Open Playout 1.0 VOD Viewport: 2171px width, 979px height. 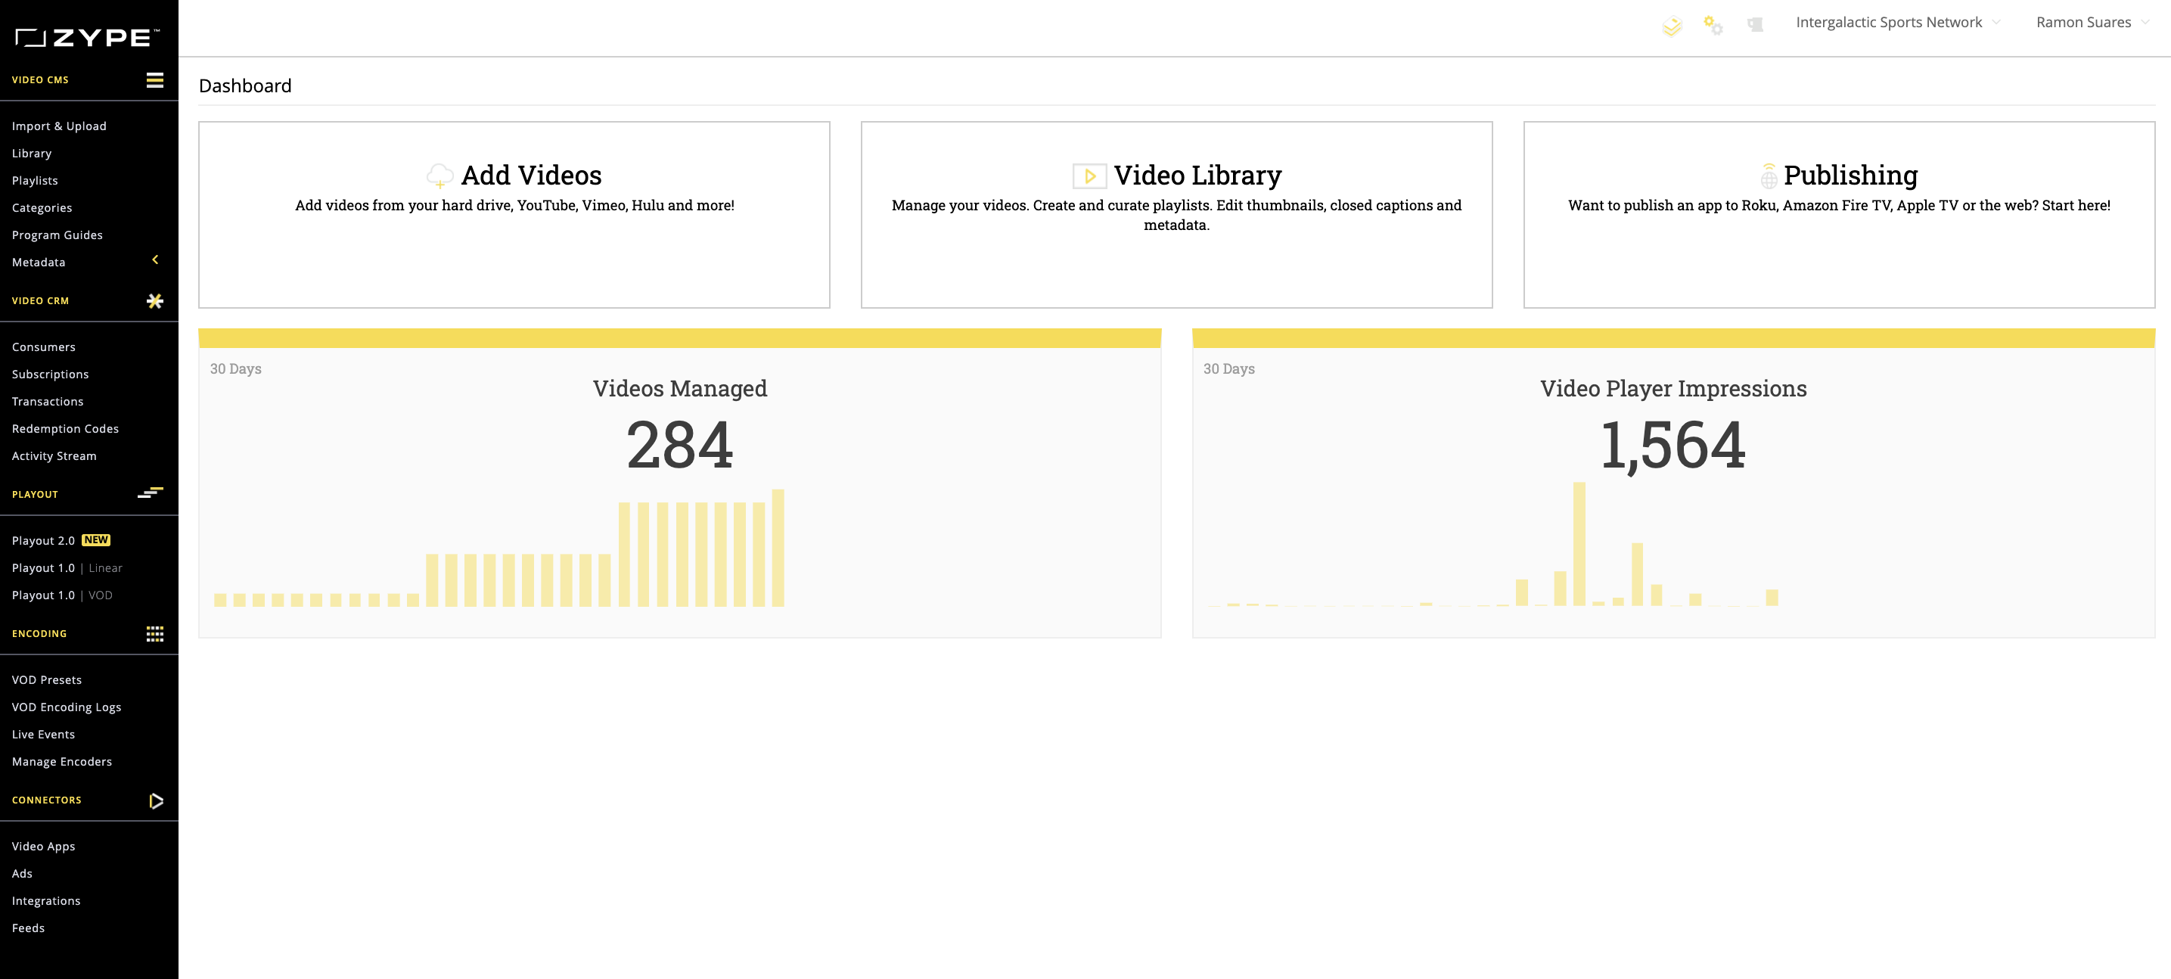pyautogui.click(x=62, y=595)
